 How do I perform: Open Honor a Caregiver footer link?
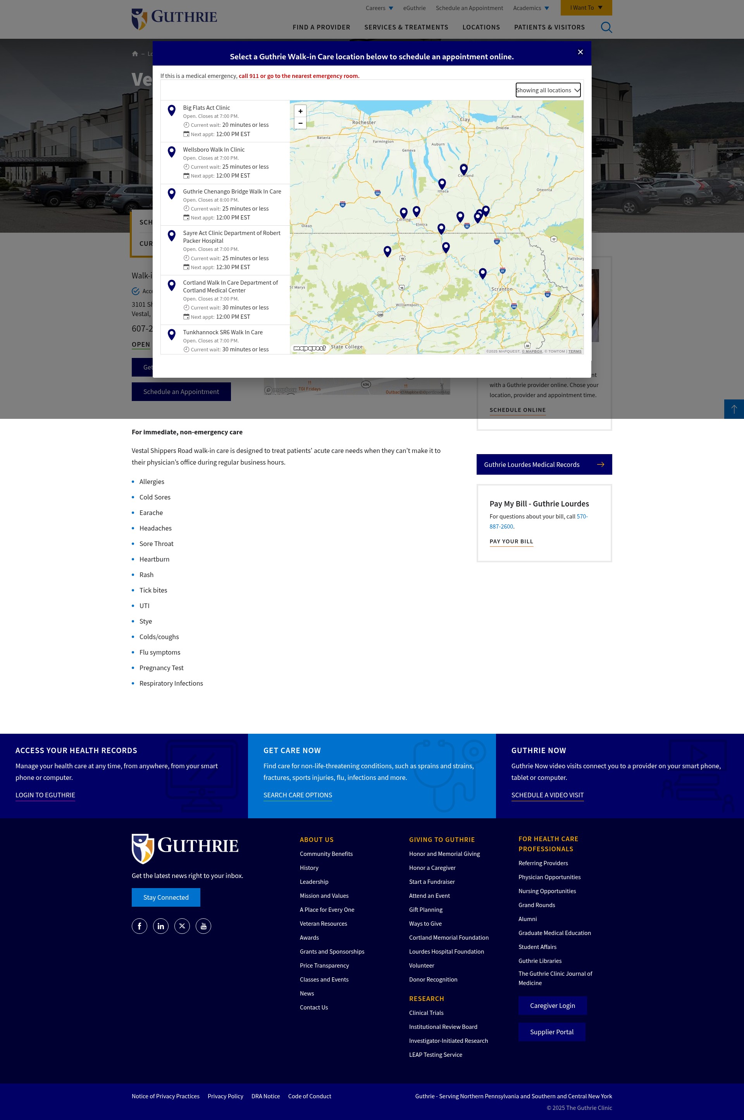(432, 868)
